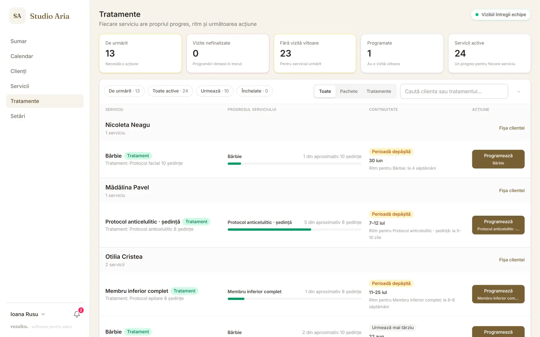Open Clienți from the sidebar

pos(45,71)
